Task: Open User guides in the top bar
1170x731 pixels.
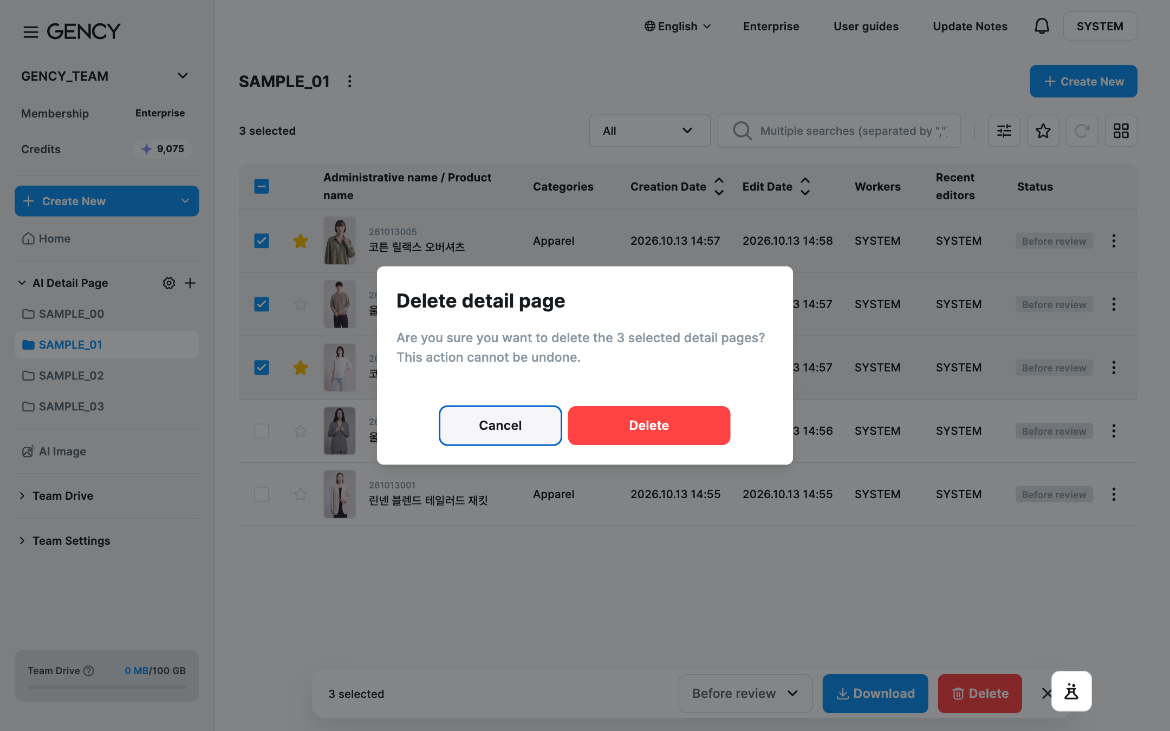Action: point(866,26)
